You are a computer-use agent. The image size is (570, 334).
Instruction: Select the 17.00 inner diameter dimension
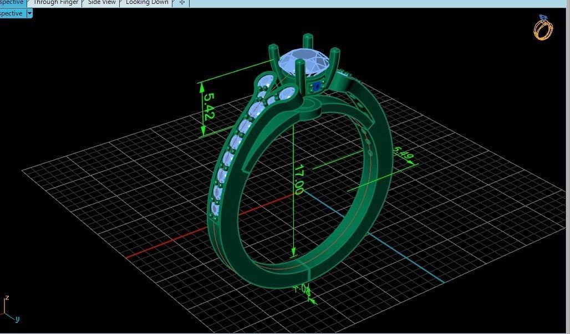pyautogui.click(x=299, y=179)
